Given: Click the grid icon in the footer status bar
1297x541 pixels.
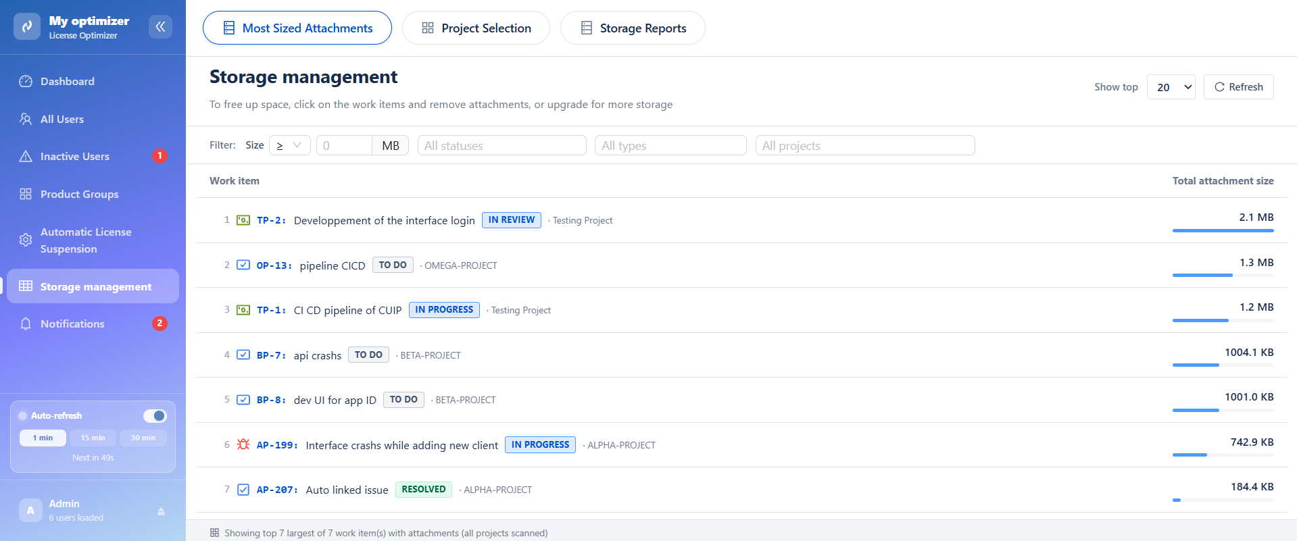Looking at the screenshot, I should (214, 533).
